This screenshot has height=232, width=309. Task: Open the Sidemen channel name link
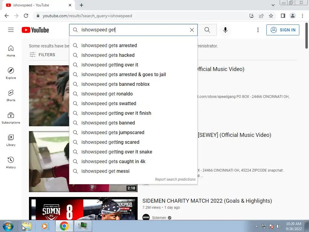click(x=159, y=218)
